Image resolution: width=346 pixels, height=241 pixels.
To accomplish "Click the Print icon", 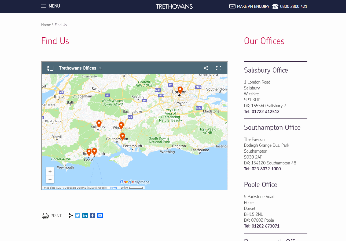I will tap(45, 216).
